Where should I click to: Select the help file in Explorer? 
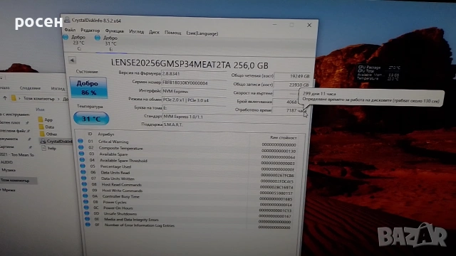pyautogui.click(x=48, y=148)
